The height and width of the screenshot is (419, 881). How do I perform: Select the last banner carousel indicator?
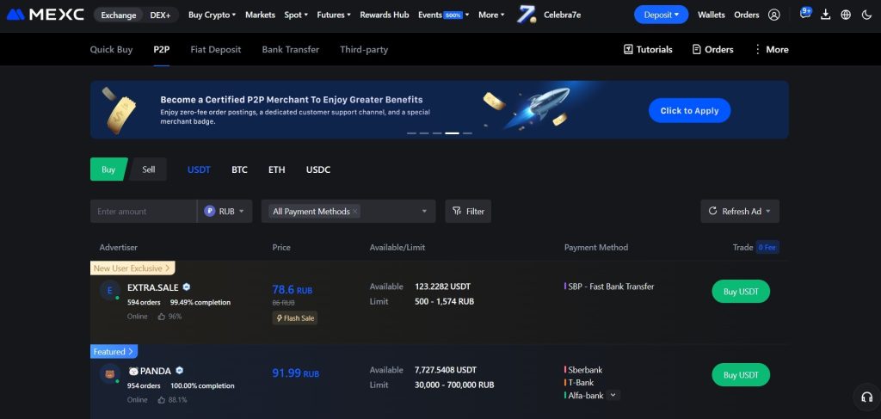[467, 133]
